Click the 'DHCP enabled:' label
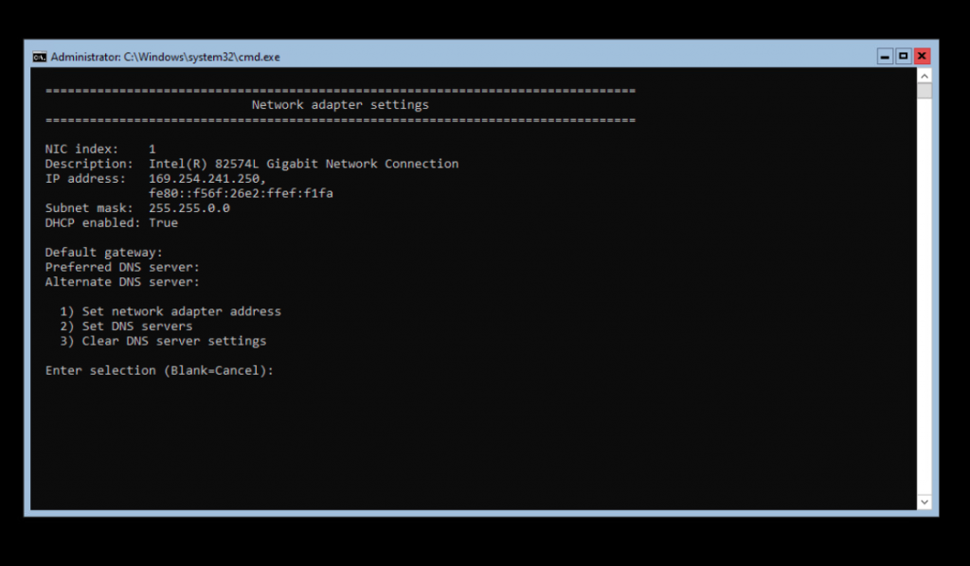The image size is (970, 566). click(93, 223)
